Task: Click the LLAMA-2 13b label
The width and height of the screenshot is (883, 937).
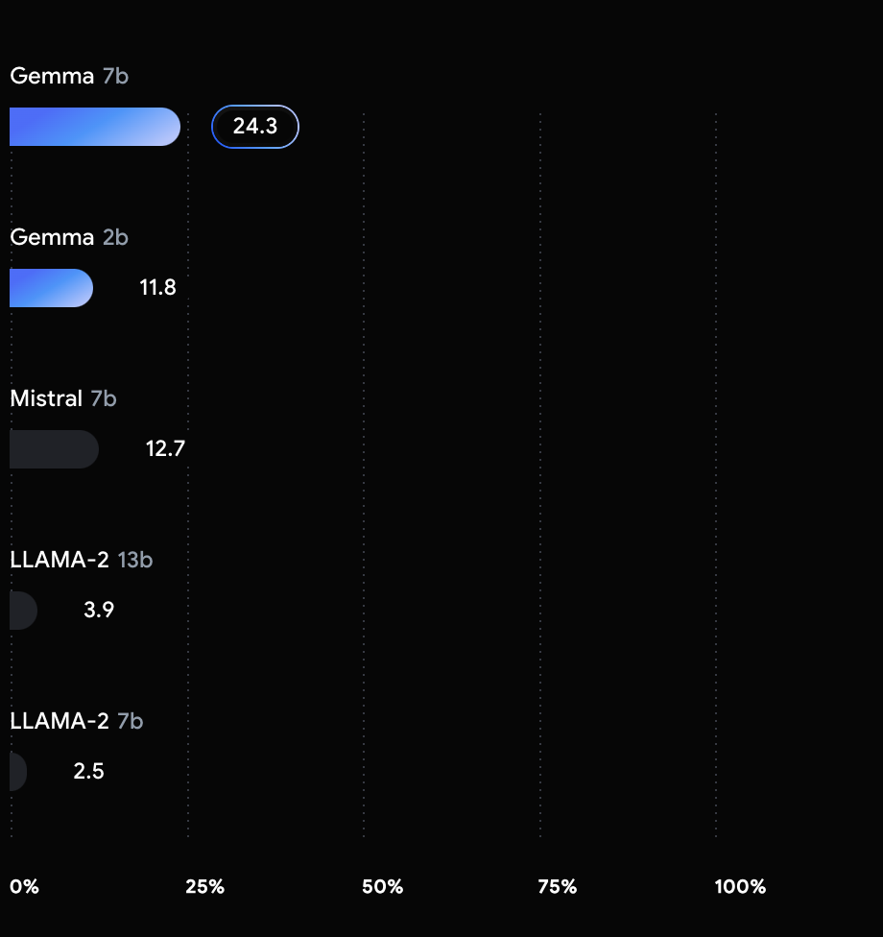Action: 82,560
